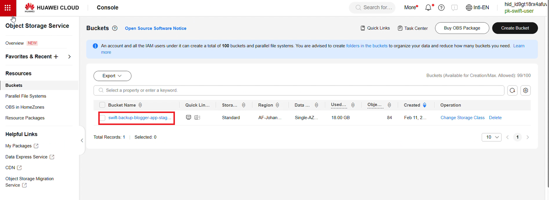Select the swift-backup-blogger-app bucket checkbox
The width and height of the screenshot is (549, 200).
pos(102,118)
